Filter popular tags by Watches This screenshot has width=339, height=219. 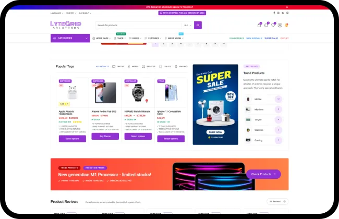(x=181, y=66)
